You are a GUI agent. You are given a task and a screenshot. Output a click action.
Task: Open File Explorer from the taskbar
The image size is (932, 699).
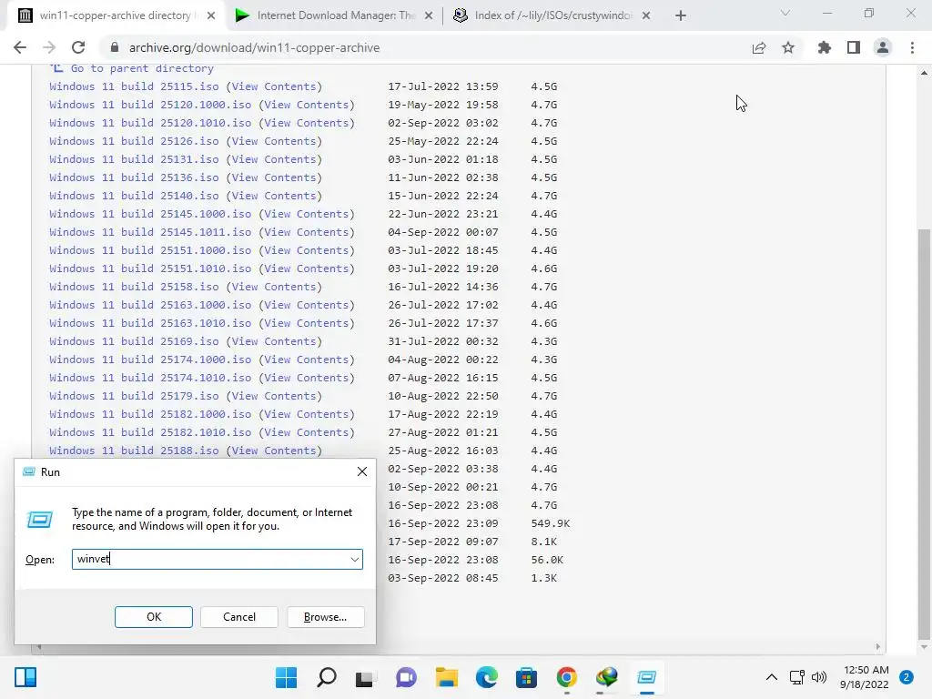point(446,677)
